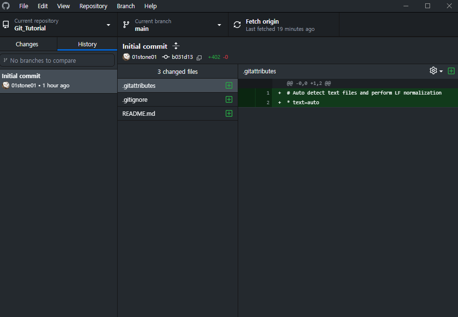Copy the commit SHA with copy icon
This screenshot has height=317, width=458.
coord(199,57)
